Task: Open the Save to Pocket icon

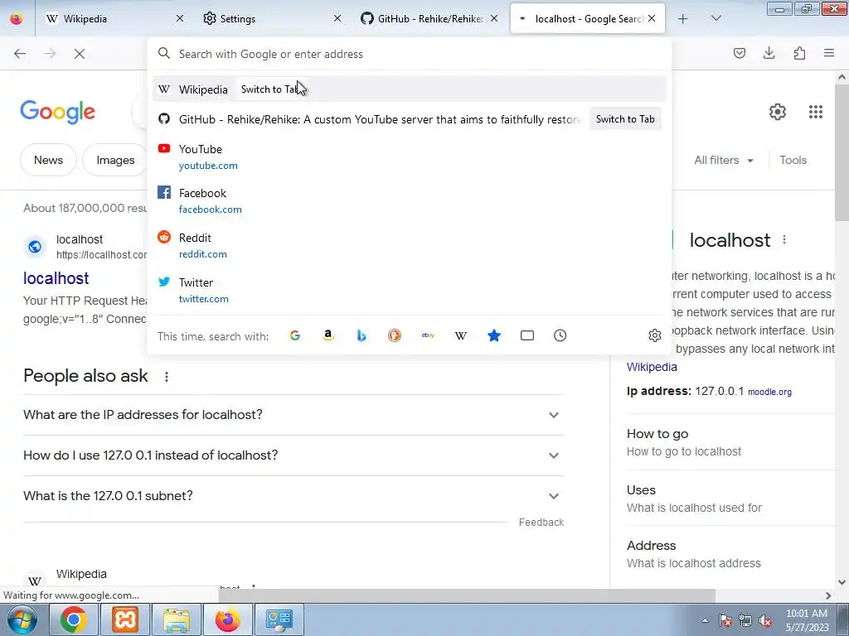Action: tap(739, 53)
